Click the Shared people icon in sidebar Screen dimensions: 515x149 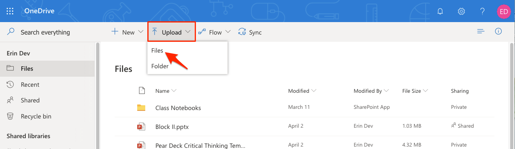(10, 100)
